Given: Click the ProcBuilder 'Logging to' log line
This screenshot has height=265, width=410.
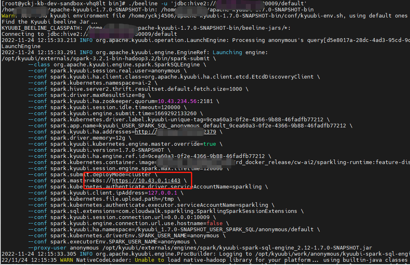Looking at the screenshot, I should pyautogui.click(x=206, y=254).
